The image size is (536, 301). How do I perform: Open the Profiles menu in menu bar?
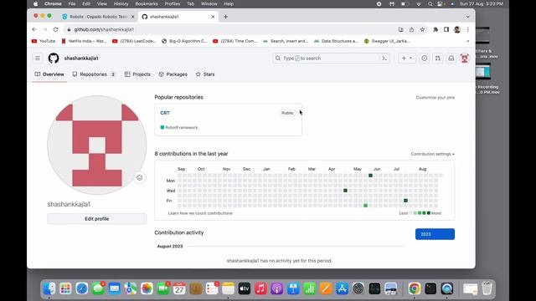coord(173,4)
